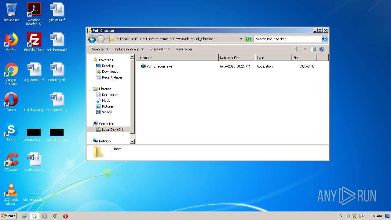This screenshot has width=391, height=220.
Task: Click the Windows Media Player taskbar icon
Action: [45, 216]
